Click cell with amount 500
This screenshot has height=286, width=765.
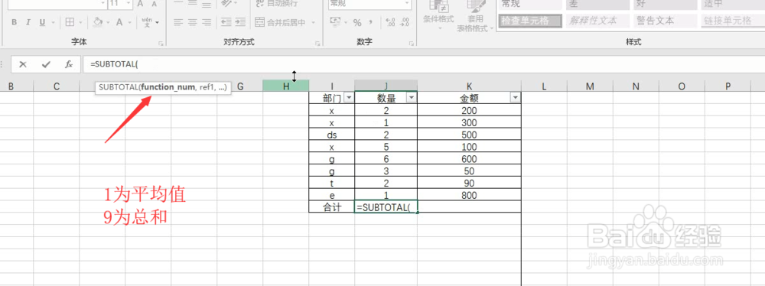[x=470, y=135]
